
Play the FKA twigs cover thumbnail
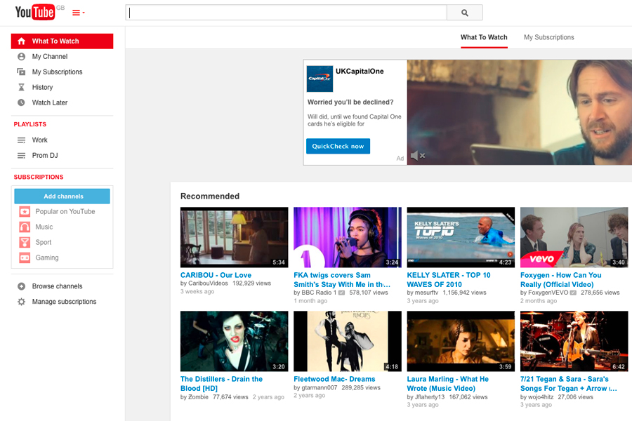click(x=348, y=237)
